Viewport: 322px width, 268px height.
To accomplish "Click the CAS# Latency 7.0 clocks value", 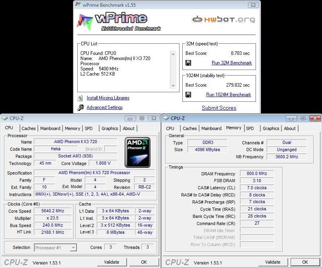I will coord(257,188).
